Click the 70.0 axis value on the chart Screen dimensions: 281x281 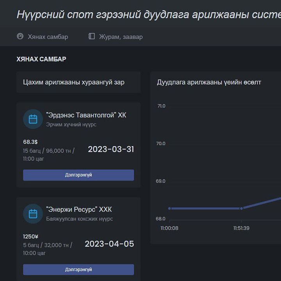161,144
